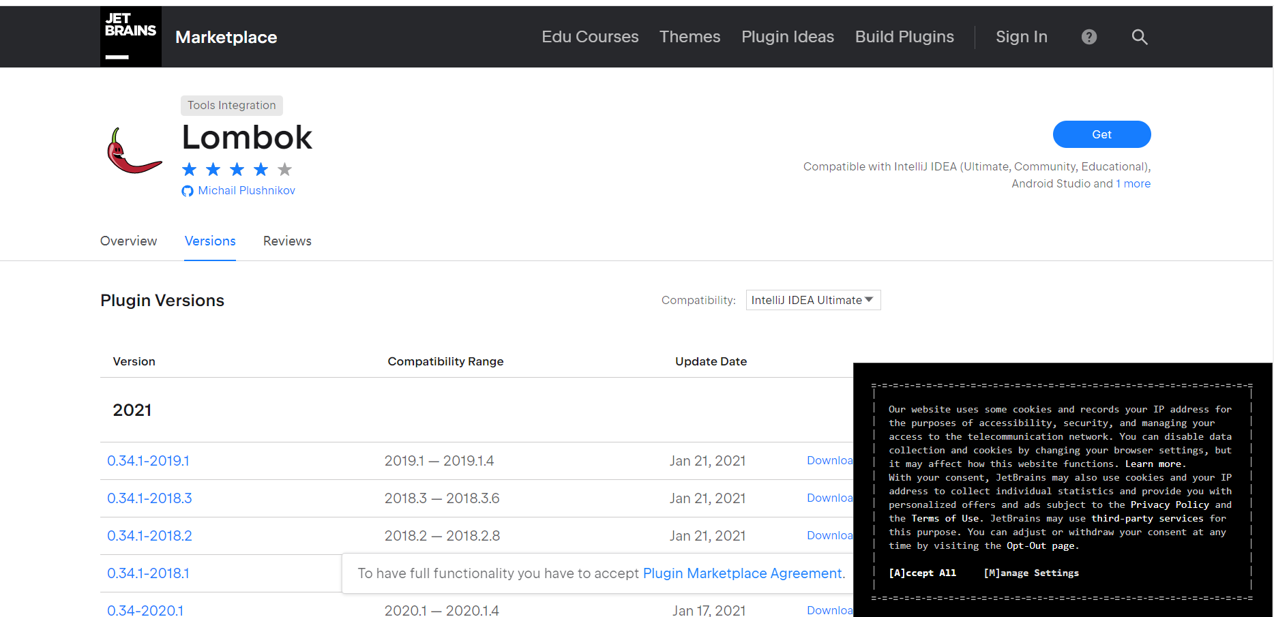This screenshot has width=1274, height=617.
Task: Click Accept All in cookie notice
Action: click(922, 573)
